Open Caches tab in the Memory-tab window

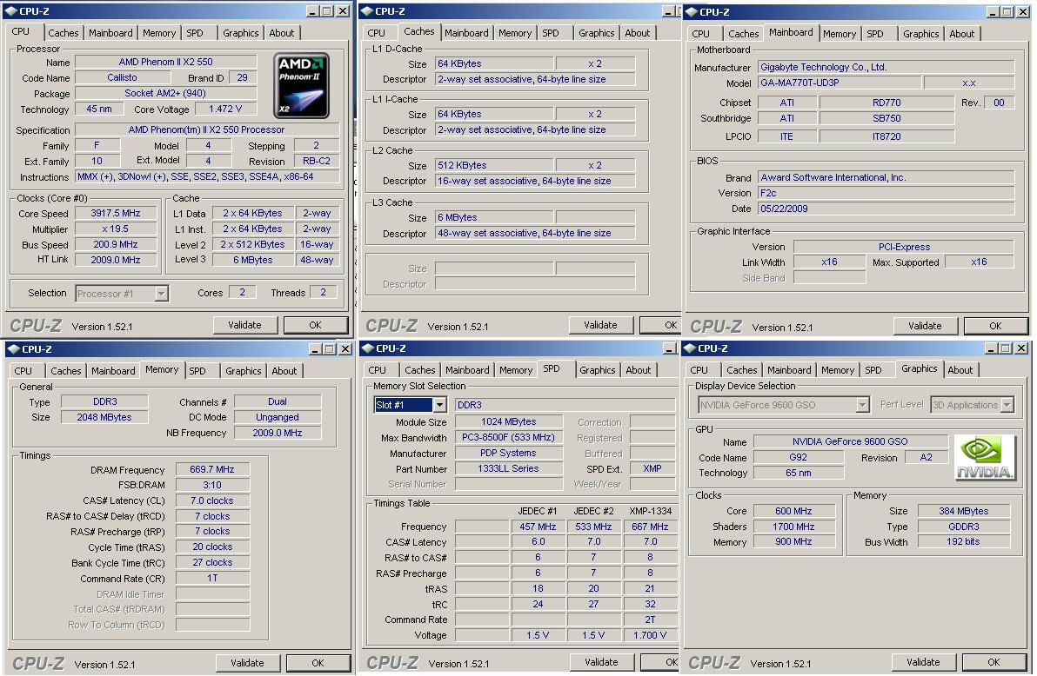click(66, 371)
